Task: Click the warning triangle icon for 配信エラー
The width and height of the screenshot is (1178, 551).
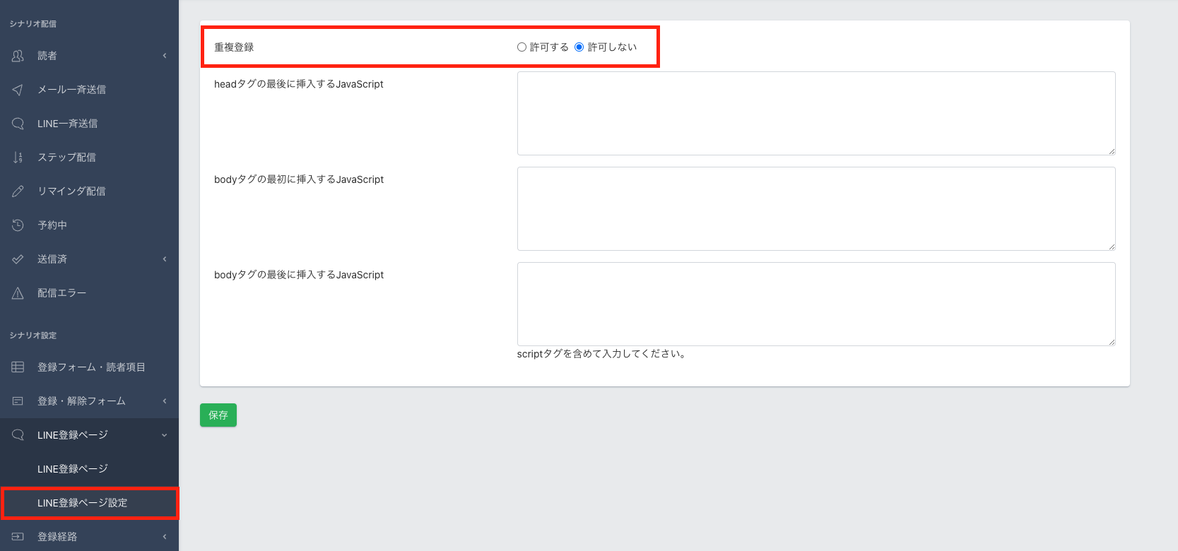Action: click(18, 293)
